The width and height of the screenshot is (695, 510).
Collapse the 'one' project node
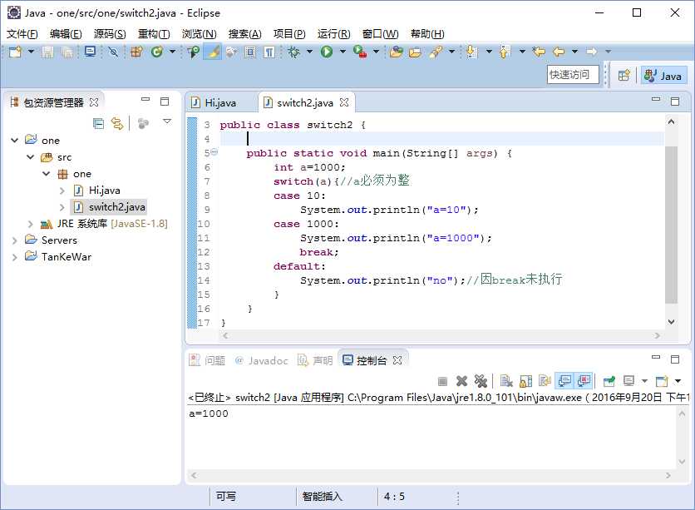tap(15, 141)
